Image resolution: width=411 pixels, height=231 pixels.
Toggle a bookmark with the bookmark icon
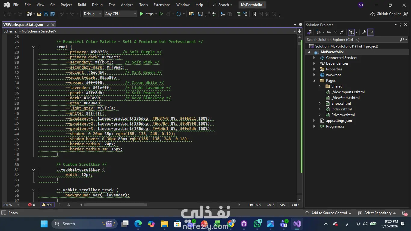coord(254,14)
